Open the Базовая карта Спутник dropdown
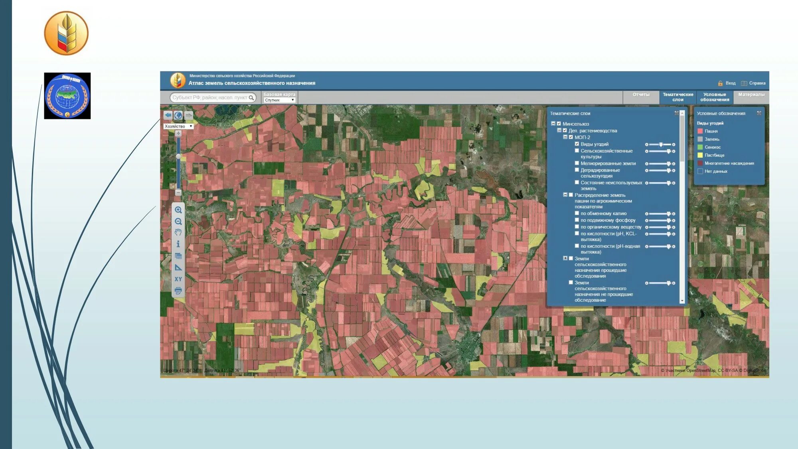The image size is (798, 449). click(279, 100)
